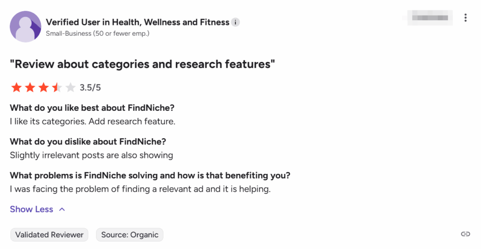Click the purple user avatar icon
The width and height of the screenshot is (481, 249).
[x=25, y=27]
